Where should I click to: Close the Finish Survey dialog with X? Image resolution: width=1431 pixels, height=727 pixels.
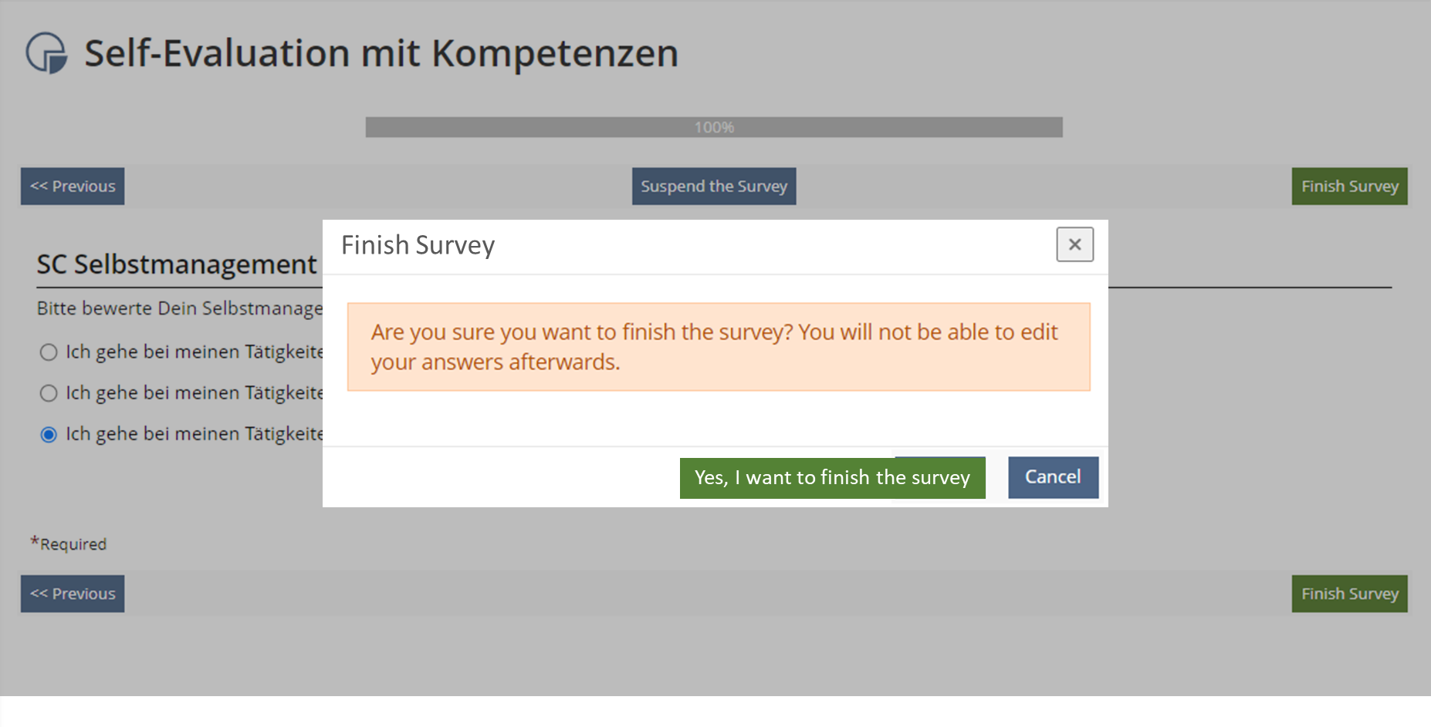coord(1074,244)
